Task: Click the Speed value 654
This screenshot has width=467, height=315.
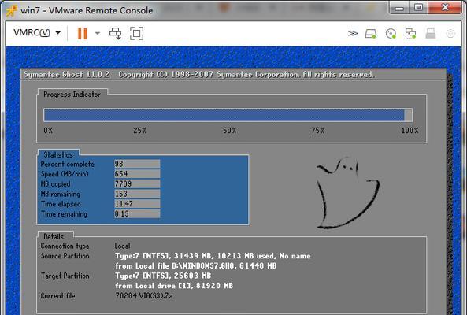Action: coord(137,174)
